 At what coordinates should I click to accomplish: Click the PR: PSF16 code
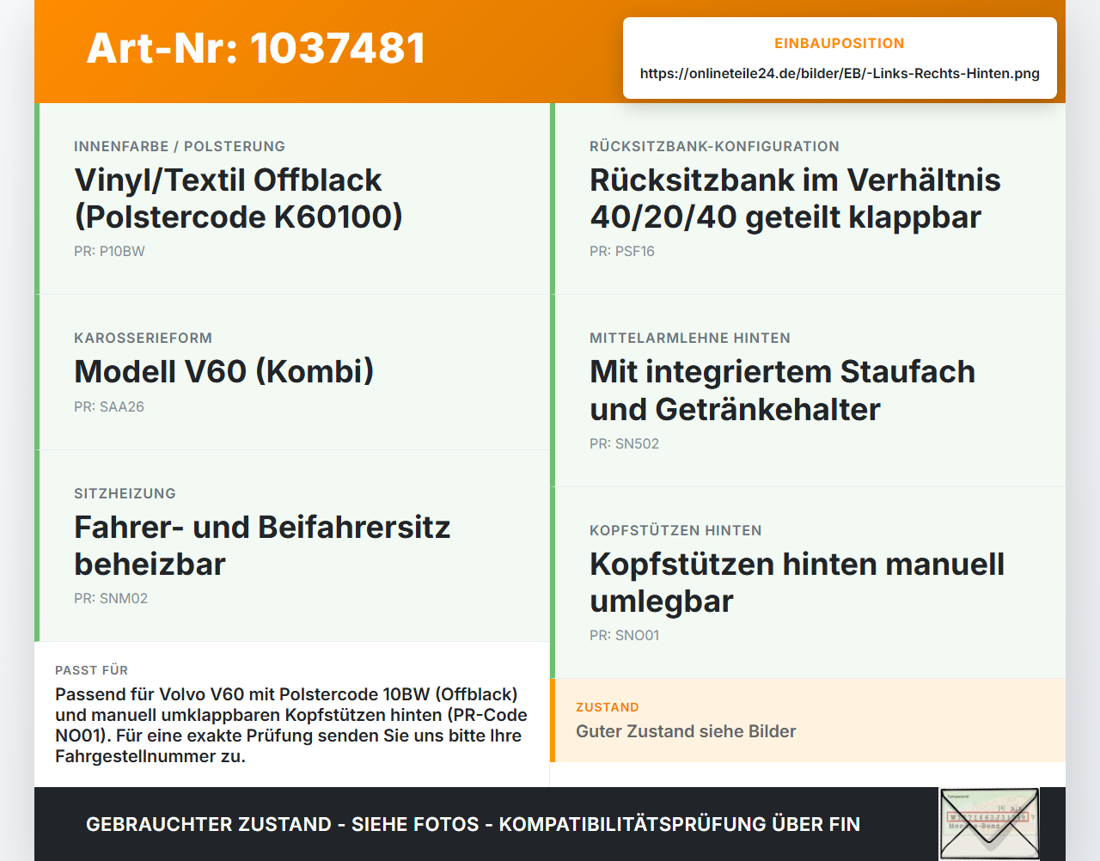click(x=622, y=251)
